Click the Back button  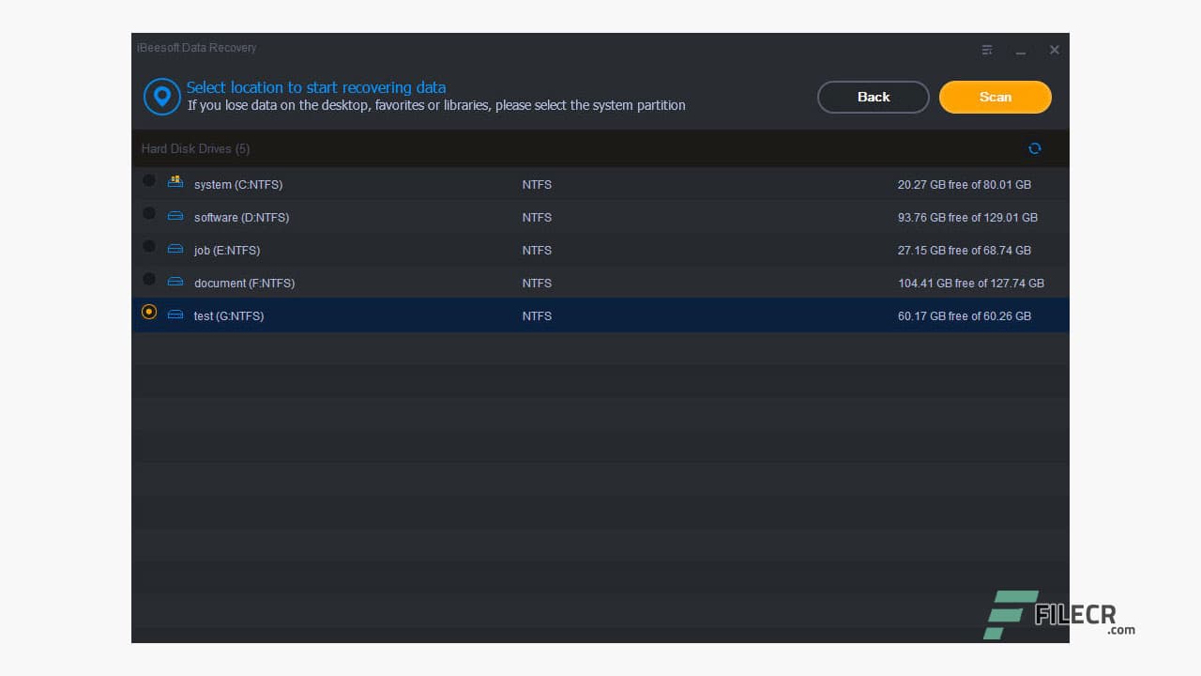pyautogui.click(x=873, y=97)
